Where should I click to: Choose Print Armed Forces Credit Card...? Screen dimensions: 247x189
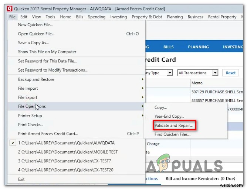77,134
